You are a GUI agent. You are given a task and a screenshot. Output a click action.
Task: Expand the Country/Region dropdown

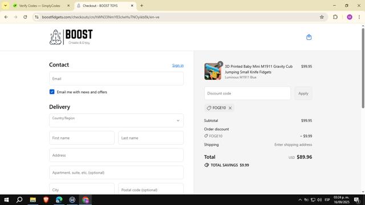pos(116,120)
